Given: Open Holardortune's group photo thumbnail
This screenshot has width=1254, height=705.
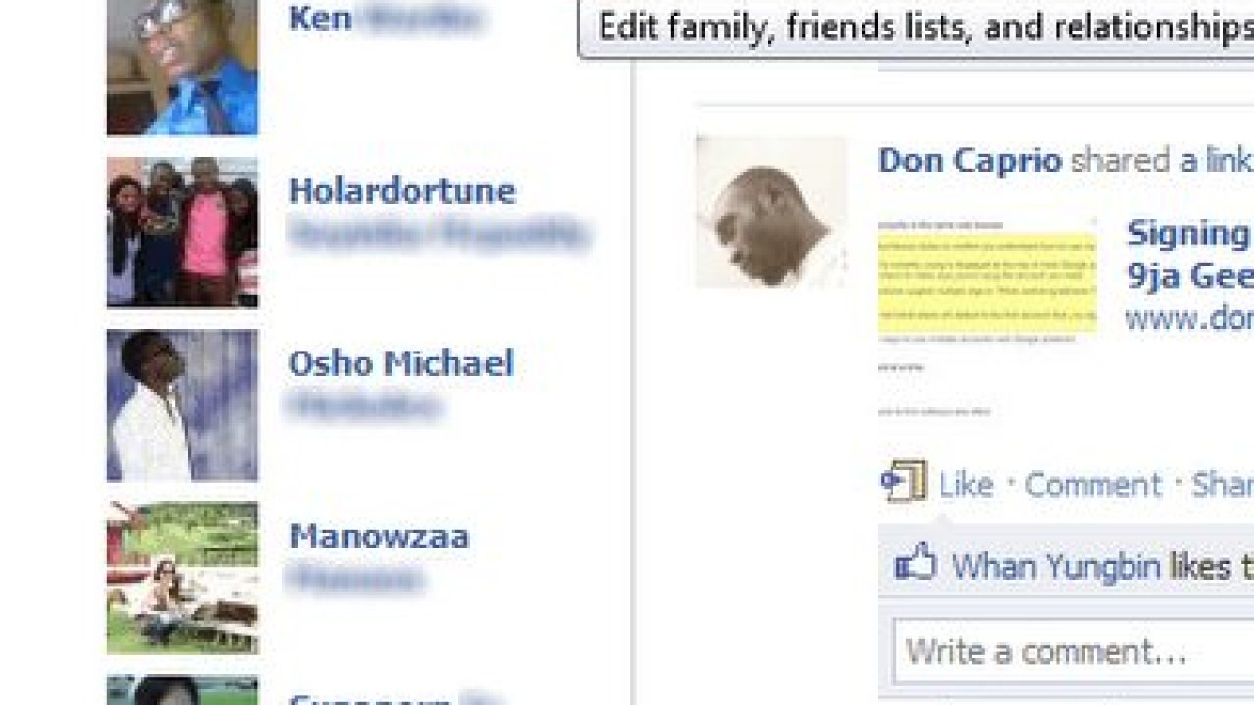Looking at the screenshot, I should point(182,233).
